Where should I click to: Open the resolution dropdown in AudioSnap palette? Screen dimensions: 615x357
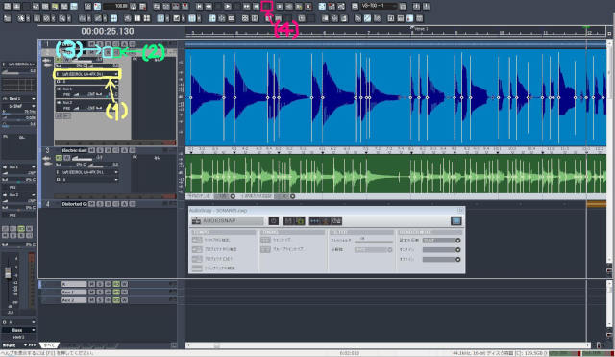374,250
